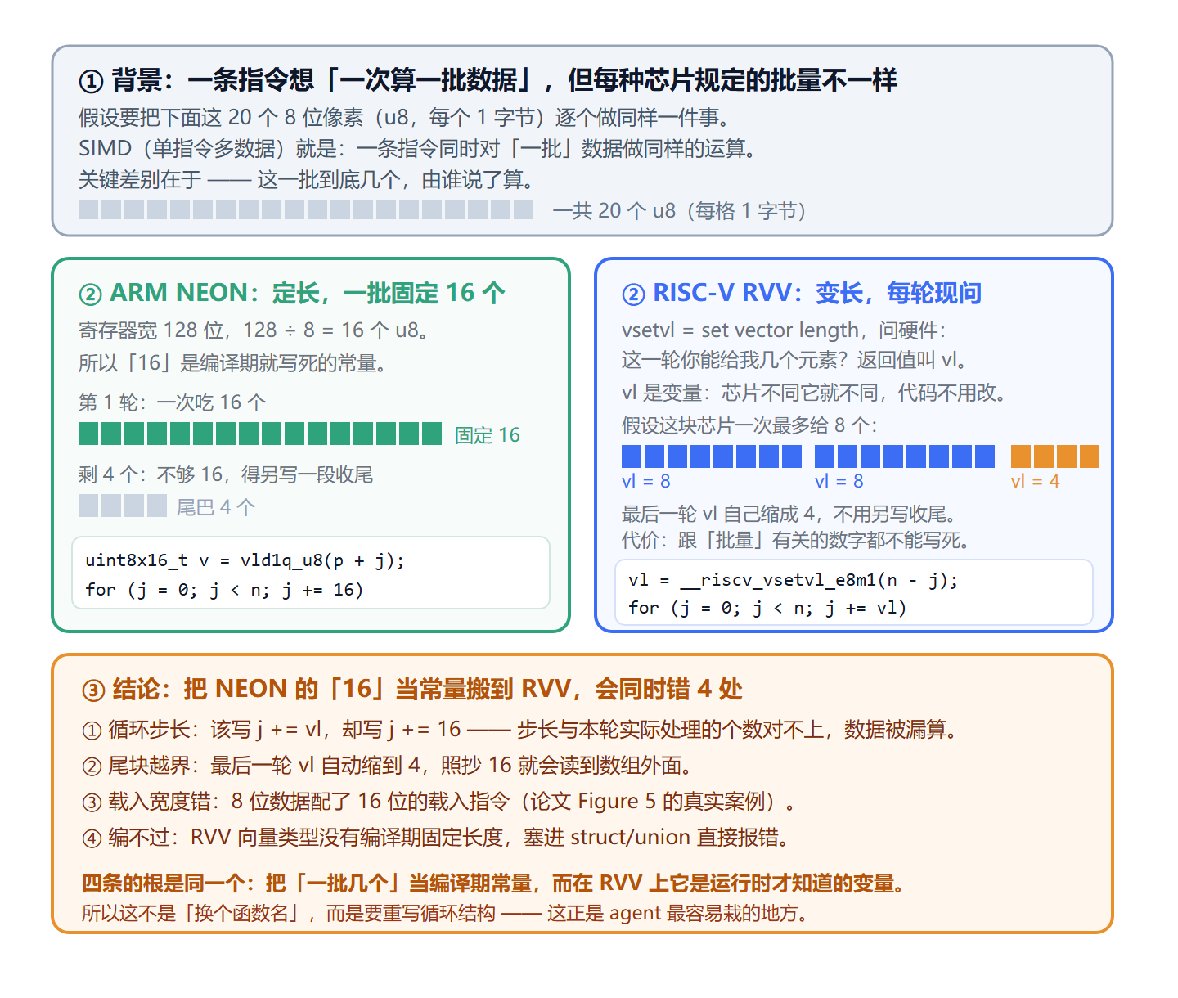Click the code line "vl = __riscv_vsetvl_e8m1(n - j);"

793,580
